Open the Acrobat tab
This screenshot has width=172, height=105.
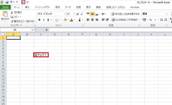click(135, 7)
